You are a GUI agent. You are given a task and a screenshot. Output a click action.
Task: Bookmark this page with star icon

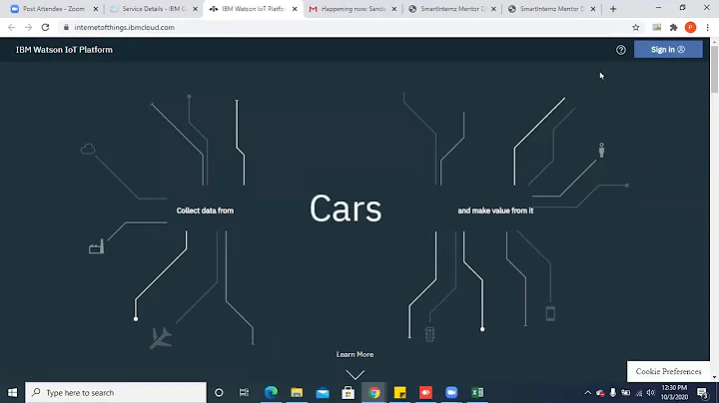point(635,28)
